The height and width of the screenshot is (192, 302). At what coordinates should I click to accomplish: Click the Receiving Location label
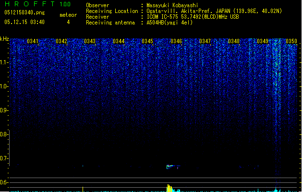point(112,11)
